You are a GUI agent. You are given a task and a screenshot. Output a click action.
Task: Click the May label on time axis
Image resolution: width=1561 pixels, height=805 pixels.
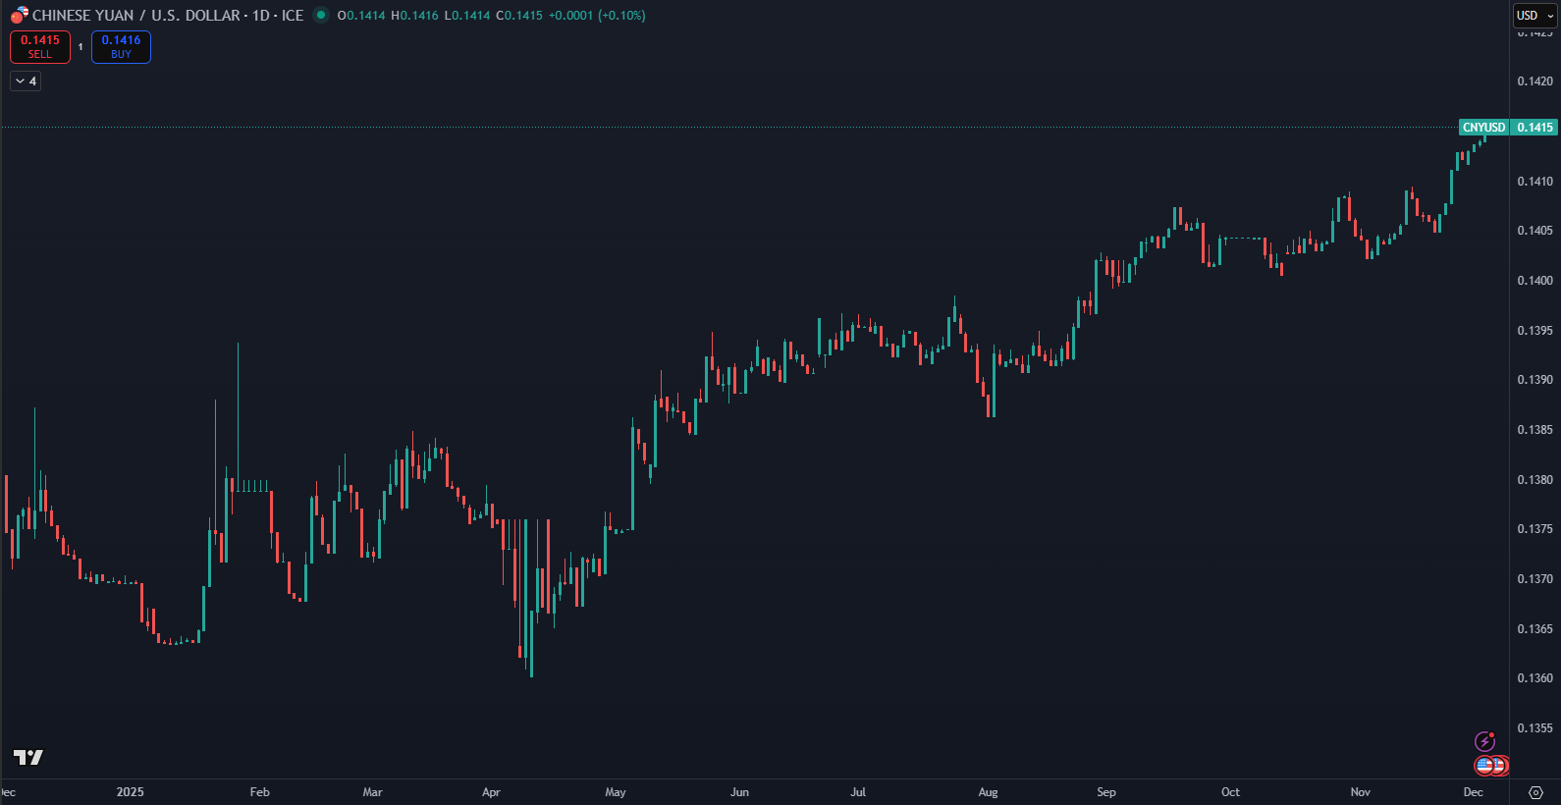616,792
